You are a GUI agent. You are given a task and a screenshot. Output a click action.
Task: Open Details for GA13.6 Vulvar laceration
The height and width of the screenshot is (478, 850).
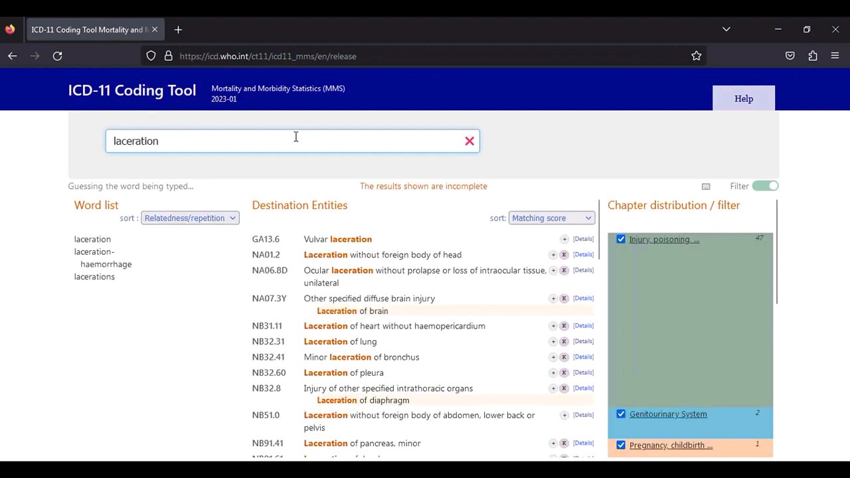pos(583,239)
